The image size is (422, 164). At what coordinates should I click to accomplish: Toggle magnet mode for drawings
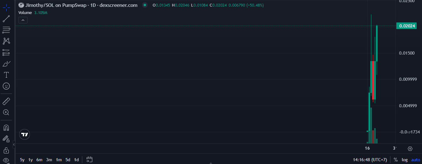point(6,128)
